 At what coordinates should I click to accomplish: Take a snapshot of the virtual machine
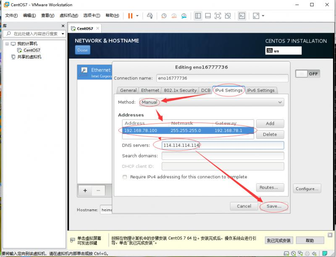[x=164, y=16]
